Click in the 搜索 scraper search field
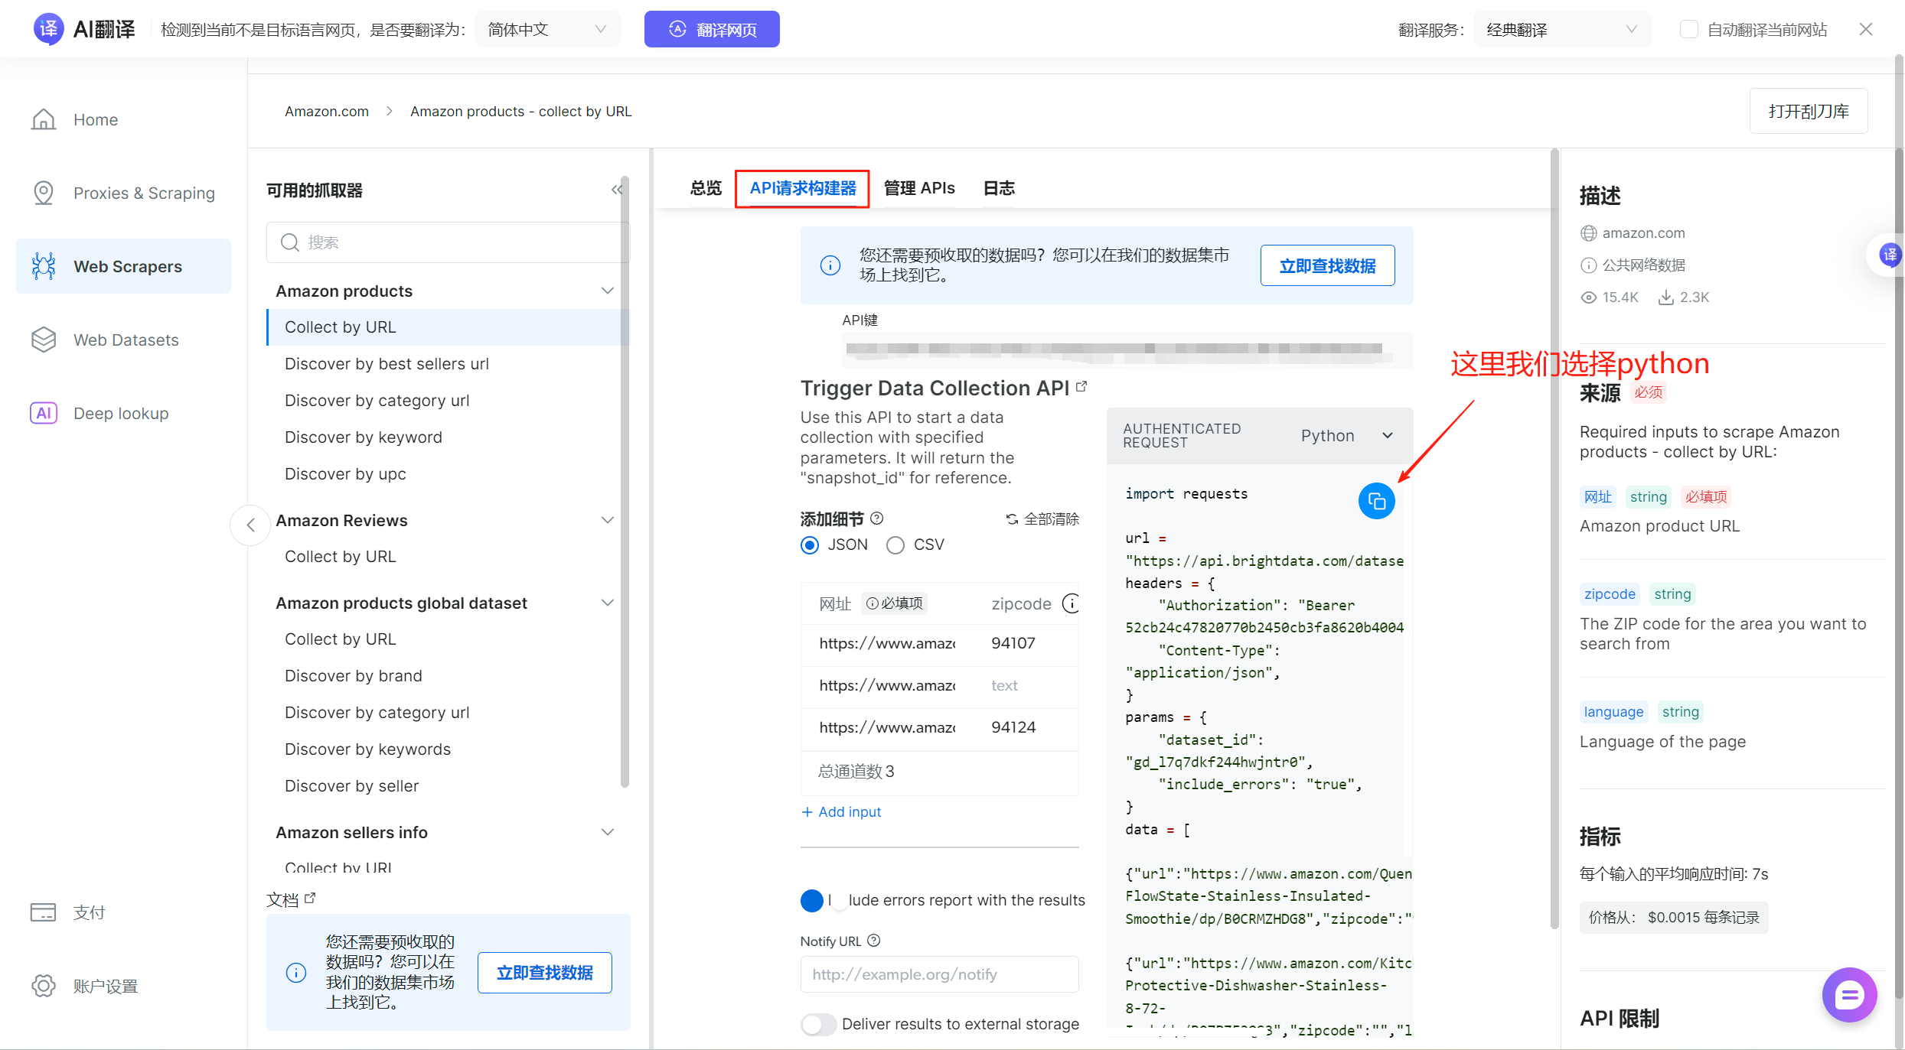This screenshot has height=1050, width=1905. [x=448, y=242]
